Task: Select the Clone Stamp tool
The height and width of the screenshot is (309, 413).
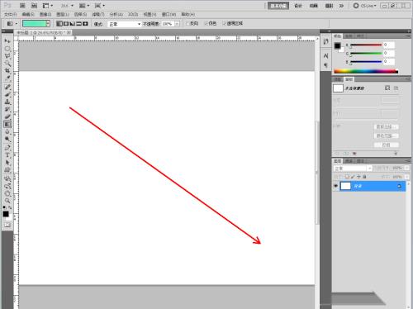Action: tap(7, 102)
